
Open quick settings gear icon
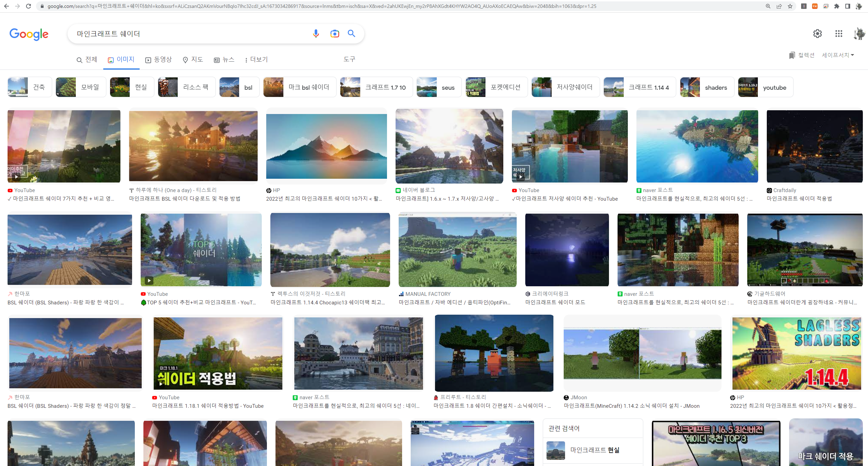(818, 34)
